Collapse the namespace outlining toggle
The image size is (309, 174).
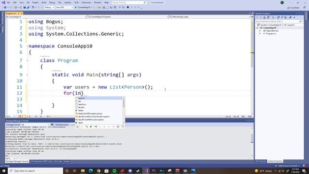pos(28,46)
